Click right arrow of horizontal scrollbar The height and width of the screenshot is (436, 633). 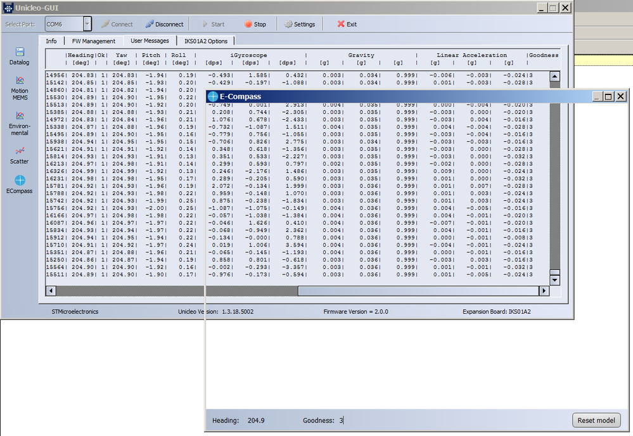pyautogui.click(x=544, y=291)
